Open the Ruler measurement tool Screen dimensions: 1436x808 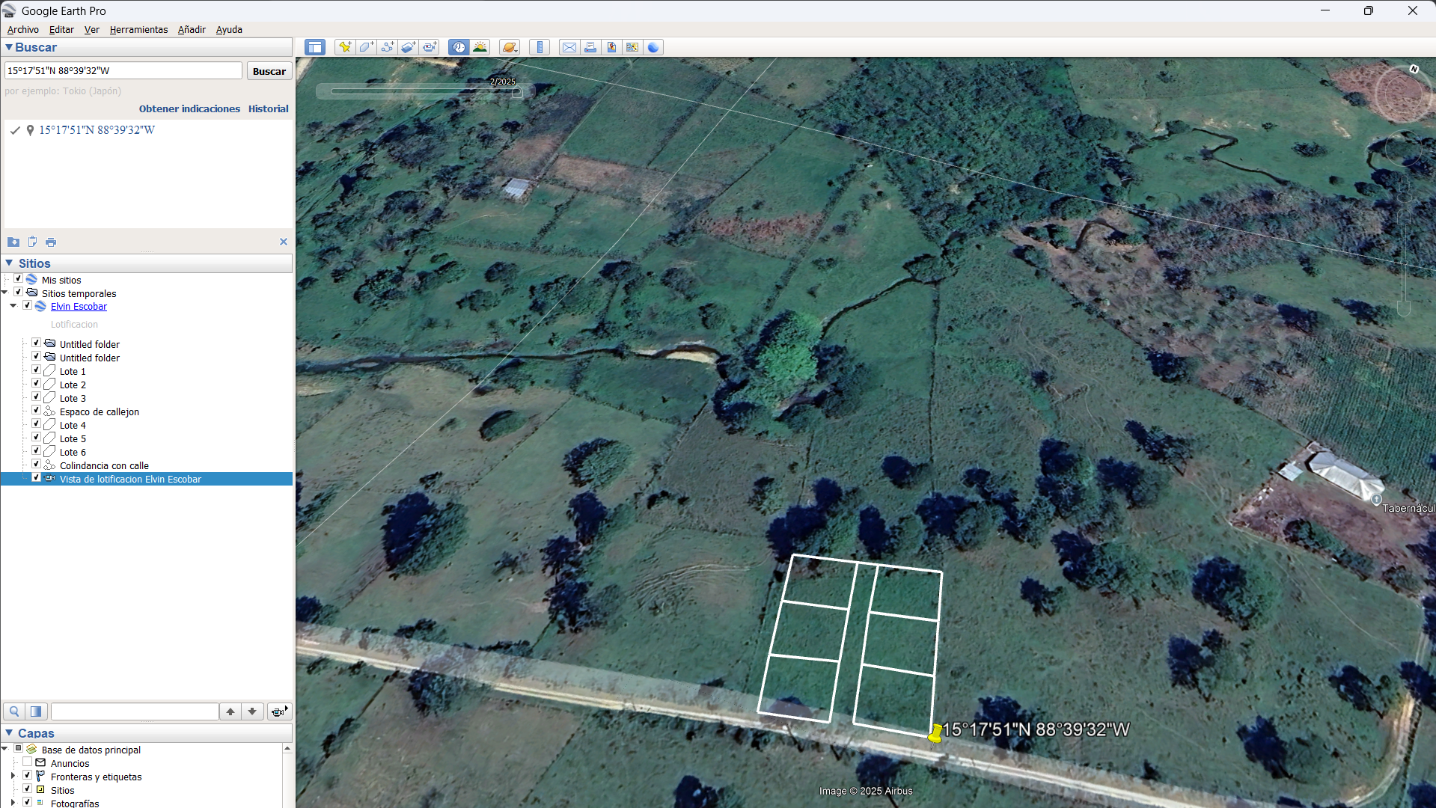coord(540,46)
